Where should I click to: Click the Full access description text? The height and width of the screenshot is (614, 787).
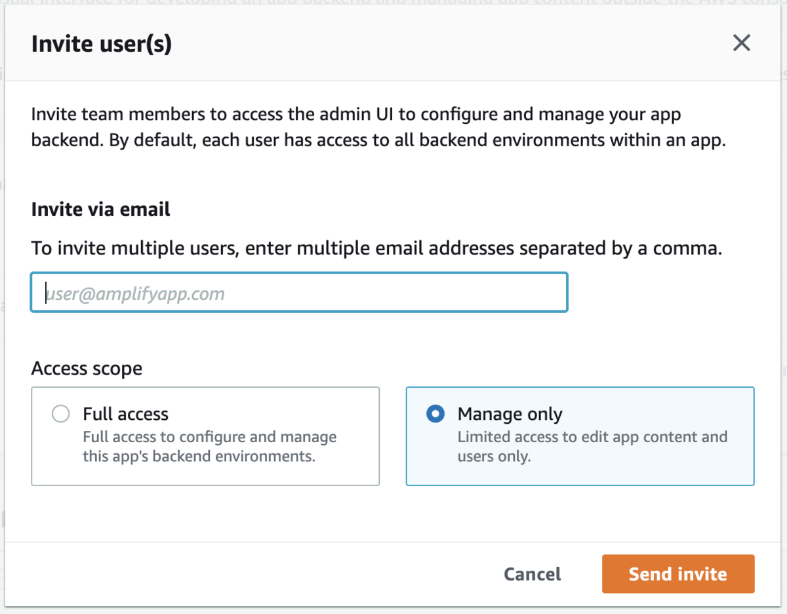coord(209,446)
